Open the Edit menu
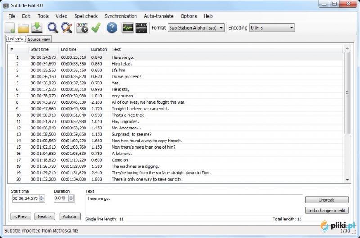Image resolution: width=360 pixels, height=238 pixels. click(26, 16)
